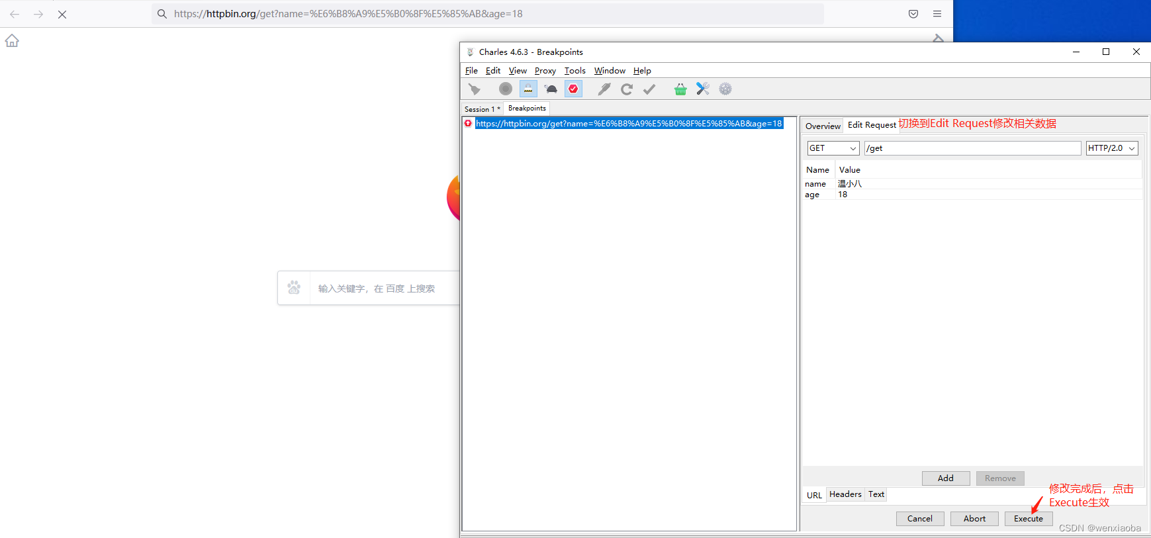This screenshot has width=1151, height=538.
Task: Open the Edit menu
Action: point(493,71)
